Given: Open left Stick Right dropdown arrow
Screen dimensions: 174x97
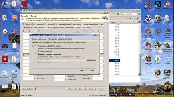Looking at the screenshot, I should (35, 75).
